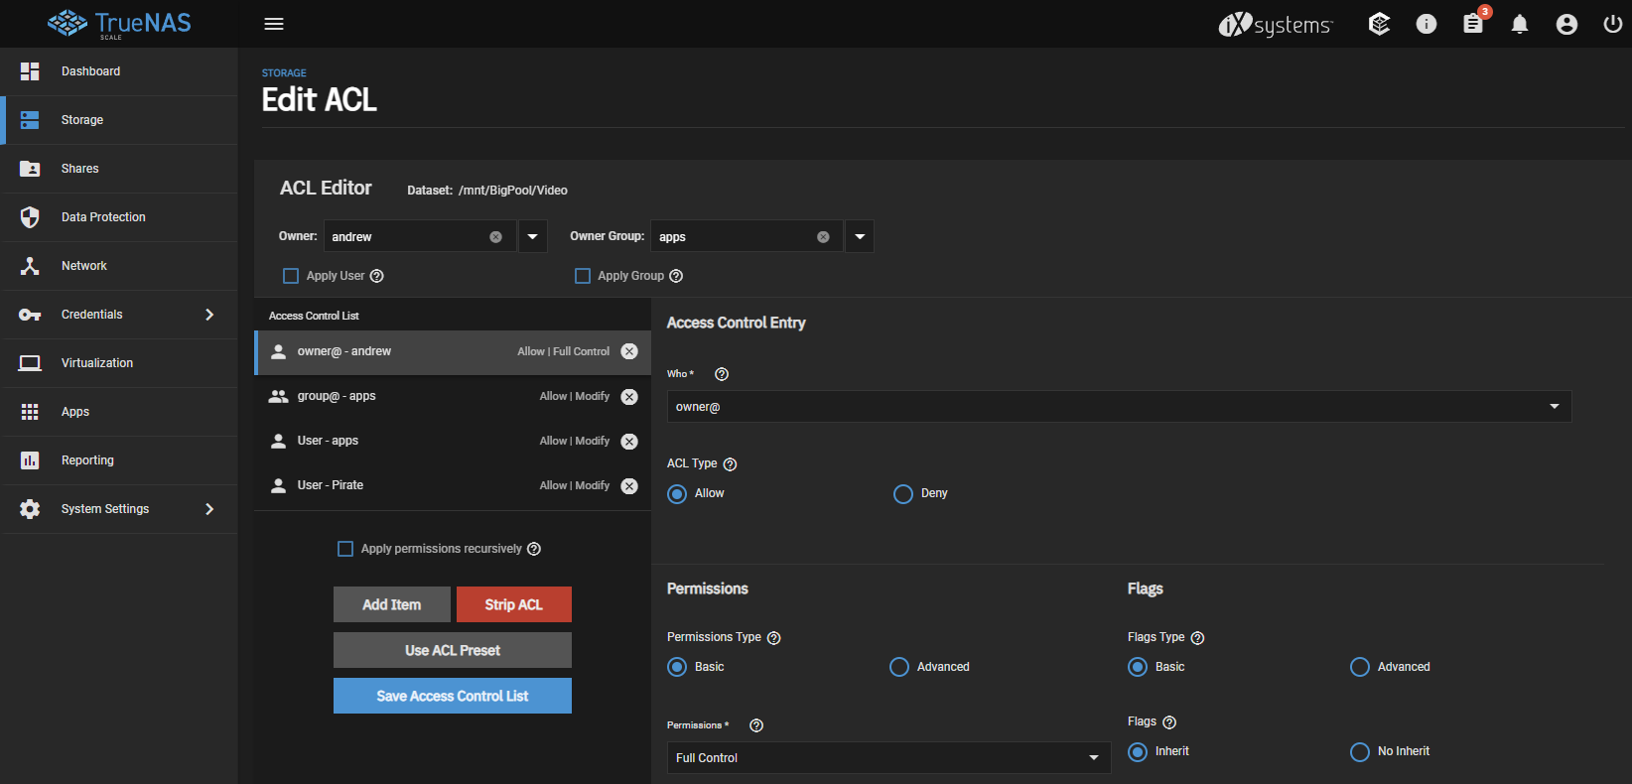
Task: Toggle the hamburger sidebar menu
Action: [x=274, y=24]
